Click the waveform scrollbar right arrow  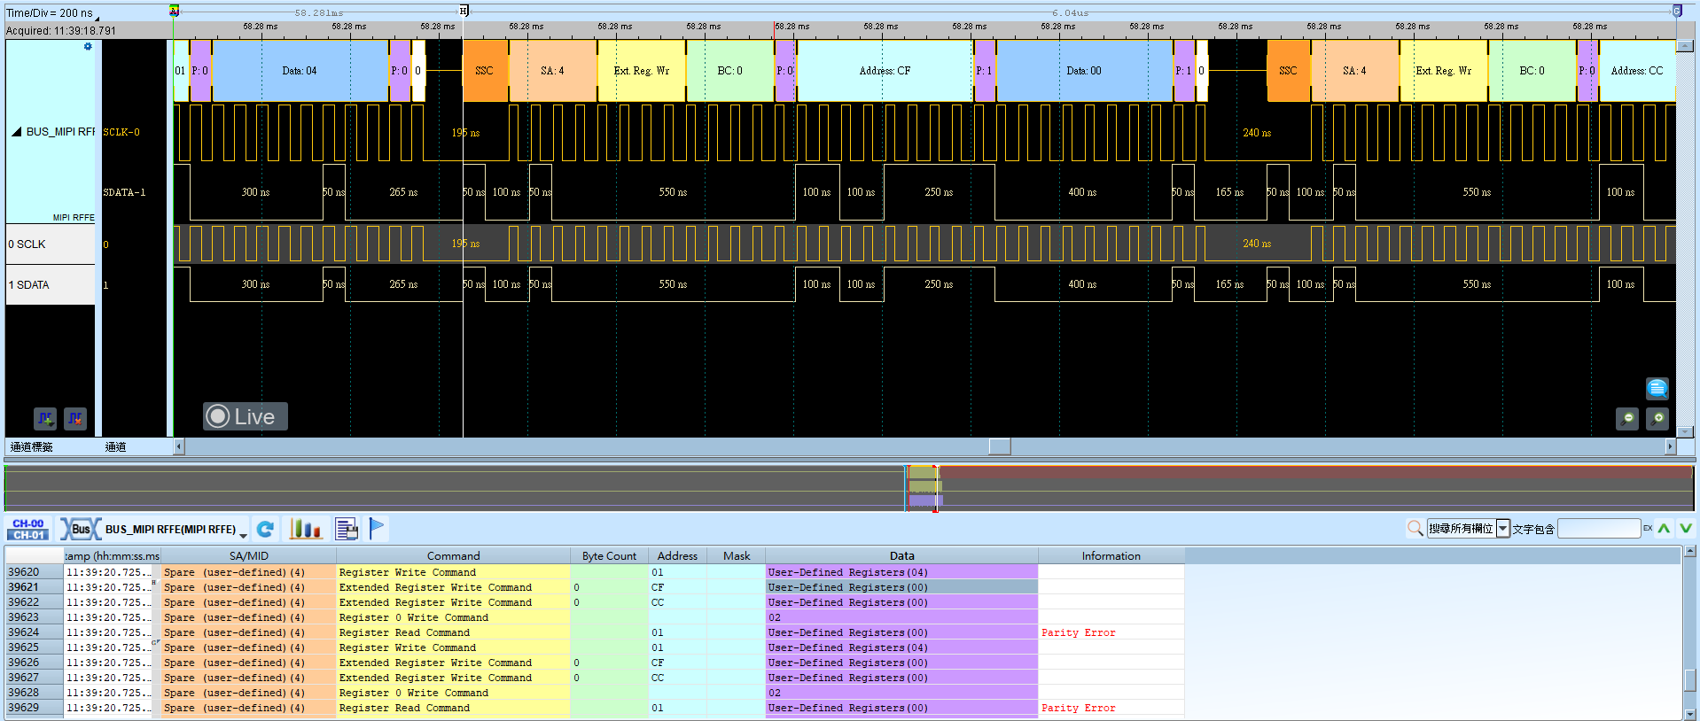click(1670, 446)
